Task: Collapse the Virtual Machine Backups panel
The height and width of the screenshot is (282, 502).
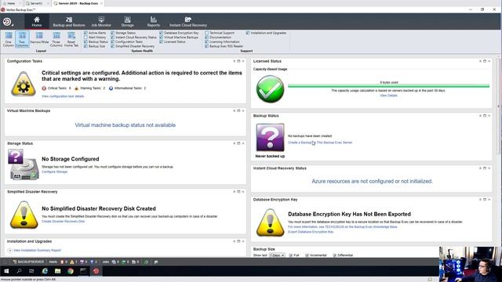Action: [234, 110]
